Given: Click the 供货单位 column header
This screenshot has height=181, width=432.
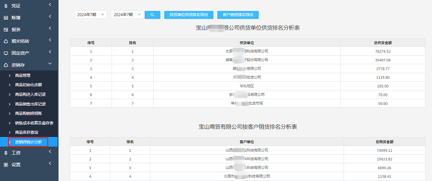Looking at the screenshot, I should click(x=247, y=43).
